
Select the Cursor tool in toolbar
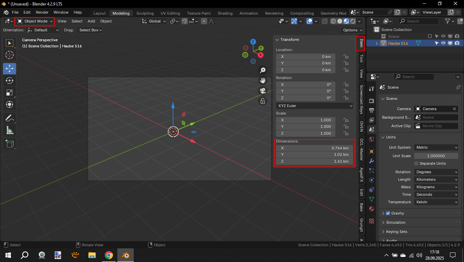pos(10,55)
